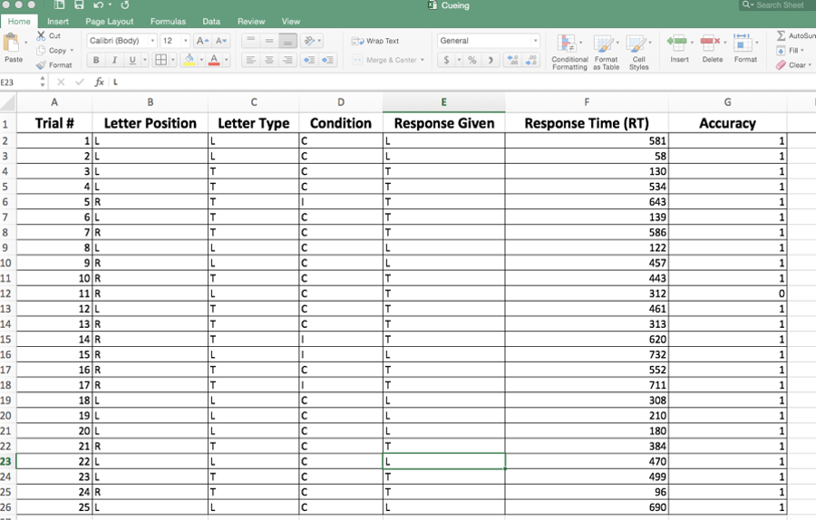Switch to the Home tab

pos(19,22)
